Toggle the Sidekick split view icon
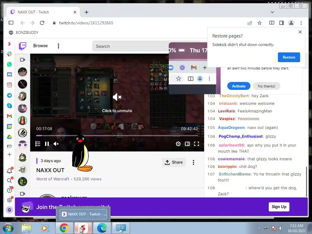 271,23
